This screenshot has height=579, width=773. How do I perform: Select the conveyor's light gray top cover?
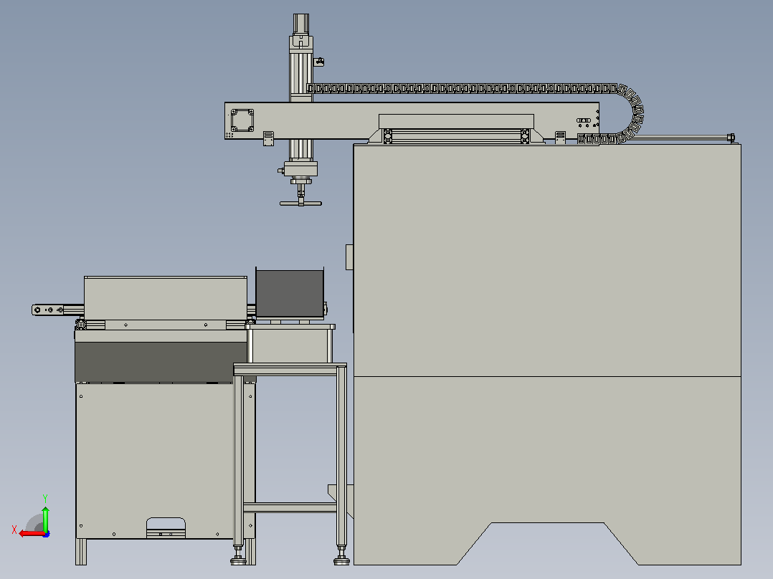(x=166, y=298)
